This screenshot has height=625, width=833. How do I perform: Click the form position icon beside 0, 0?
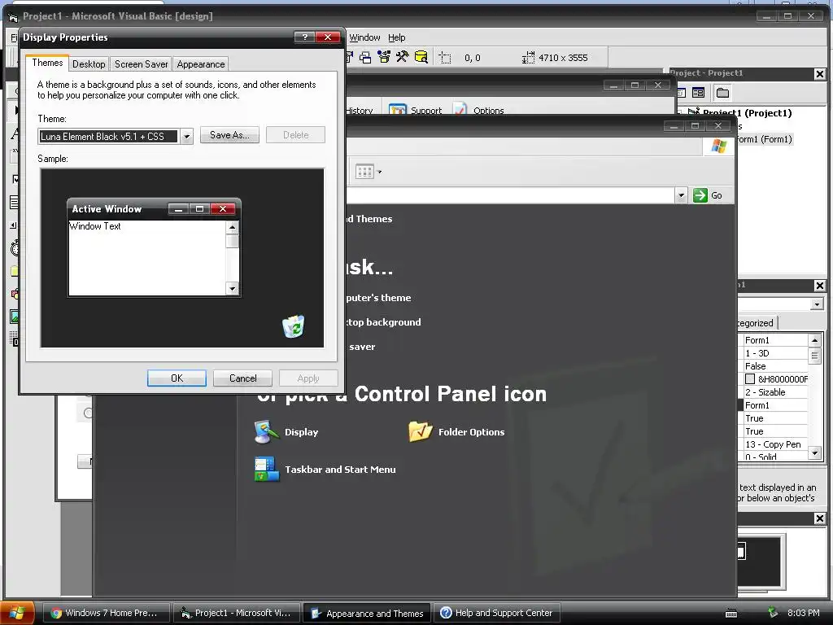click(445, 58)
